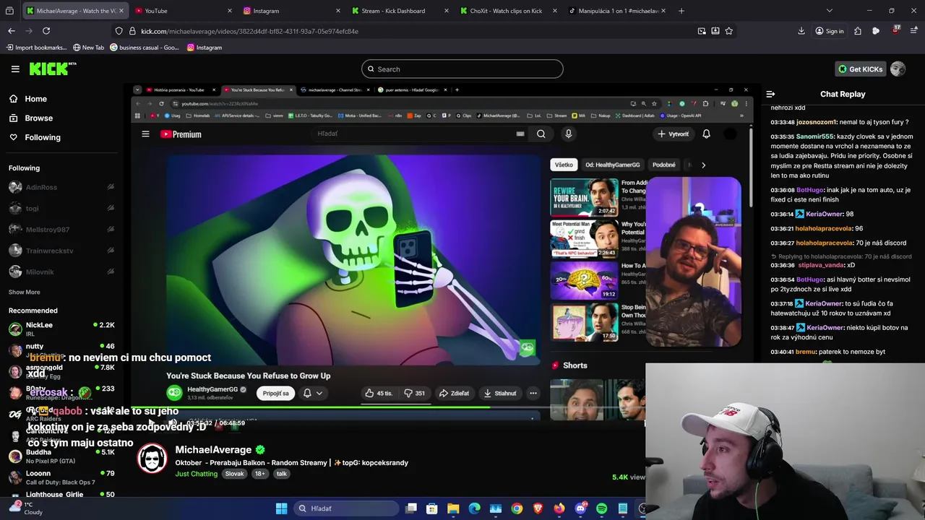Open AdinRoss in Following list

click(61, 187)
